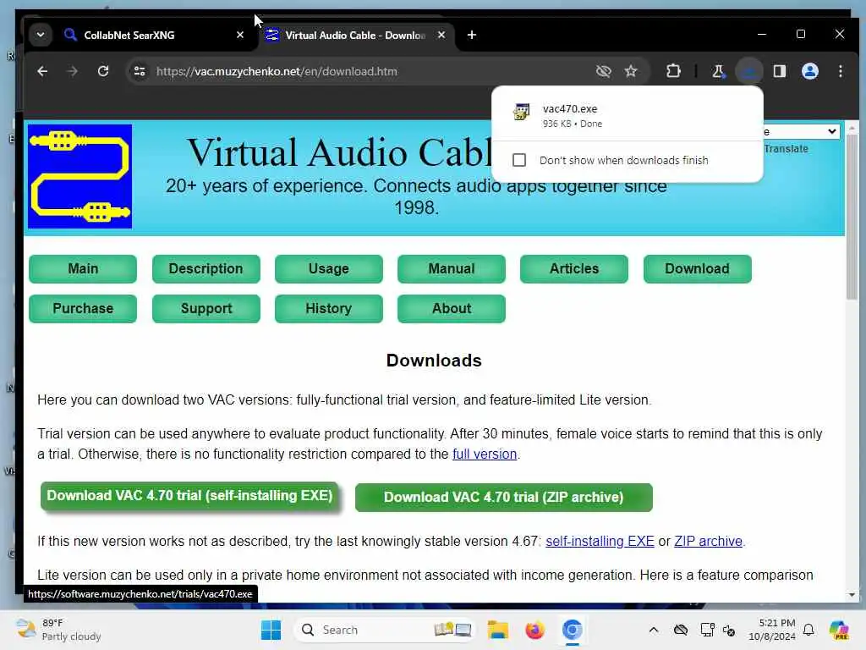Open Chrome three-dot menu
Screen dimensions: 866x650
point(840,71)
